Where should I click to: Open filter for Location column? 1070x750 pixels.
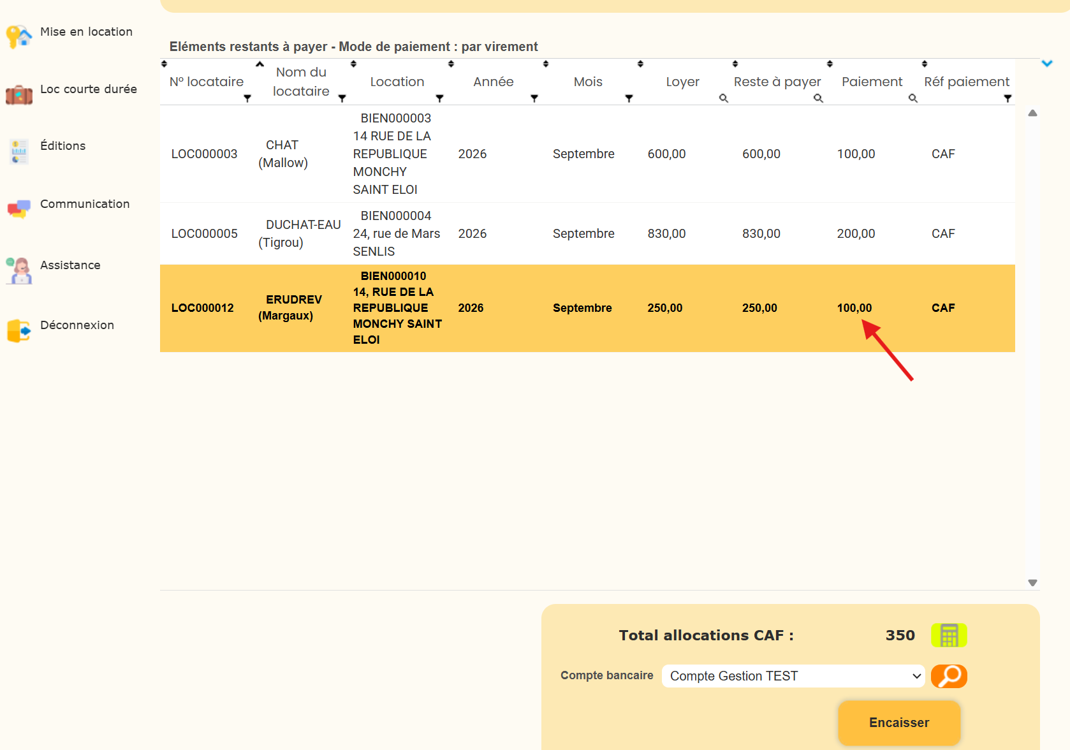(x=439, y=98)
